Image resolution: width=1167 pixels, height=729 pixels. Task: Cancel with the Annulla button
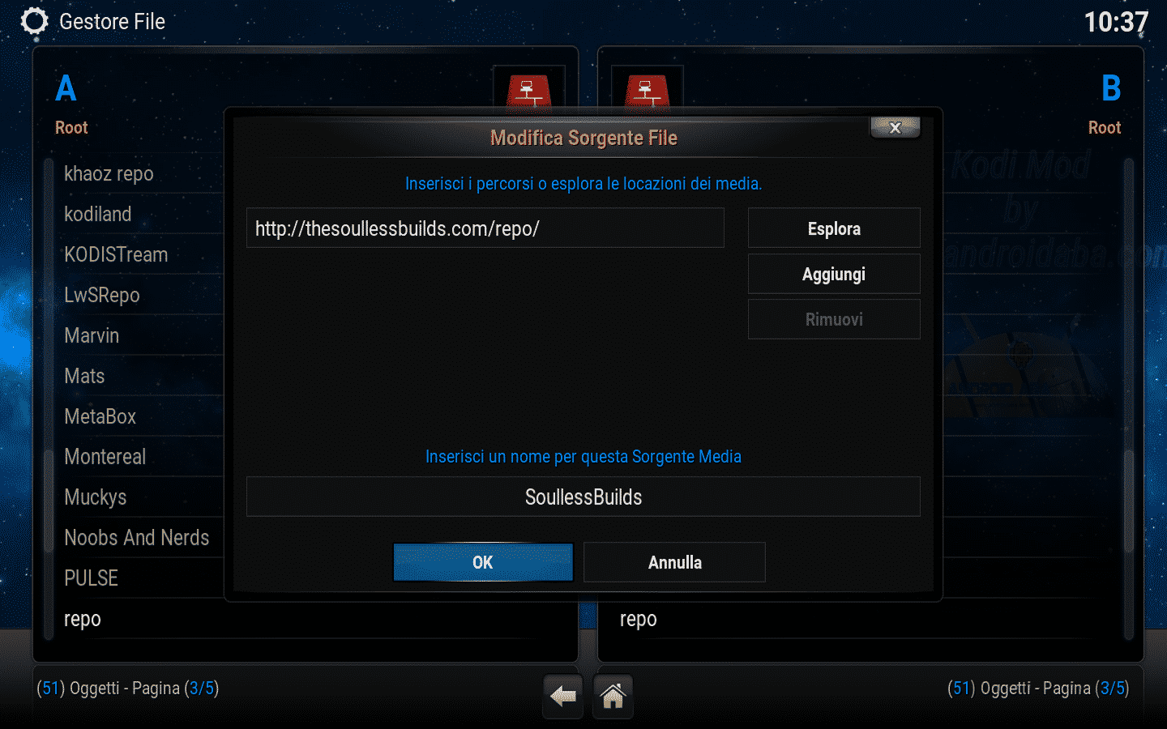tap(674, 562)
